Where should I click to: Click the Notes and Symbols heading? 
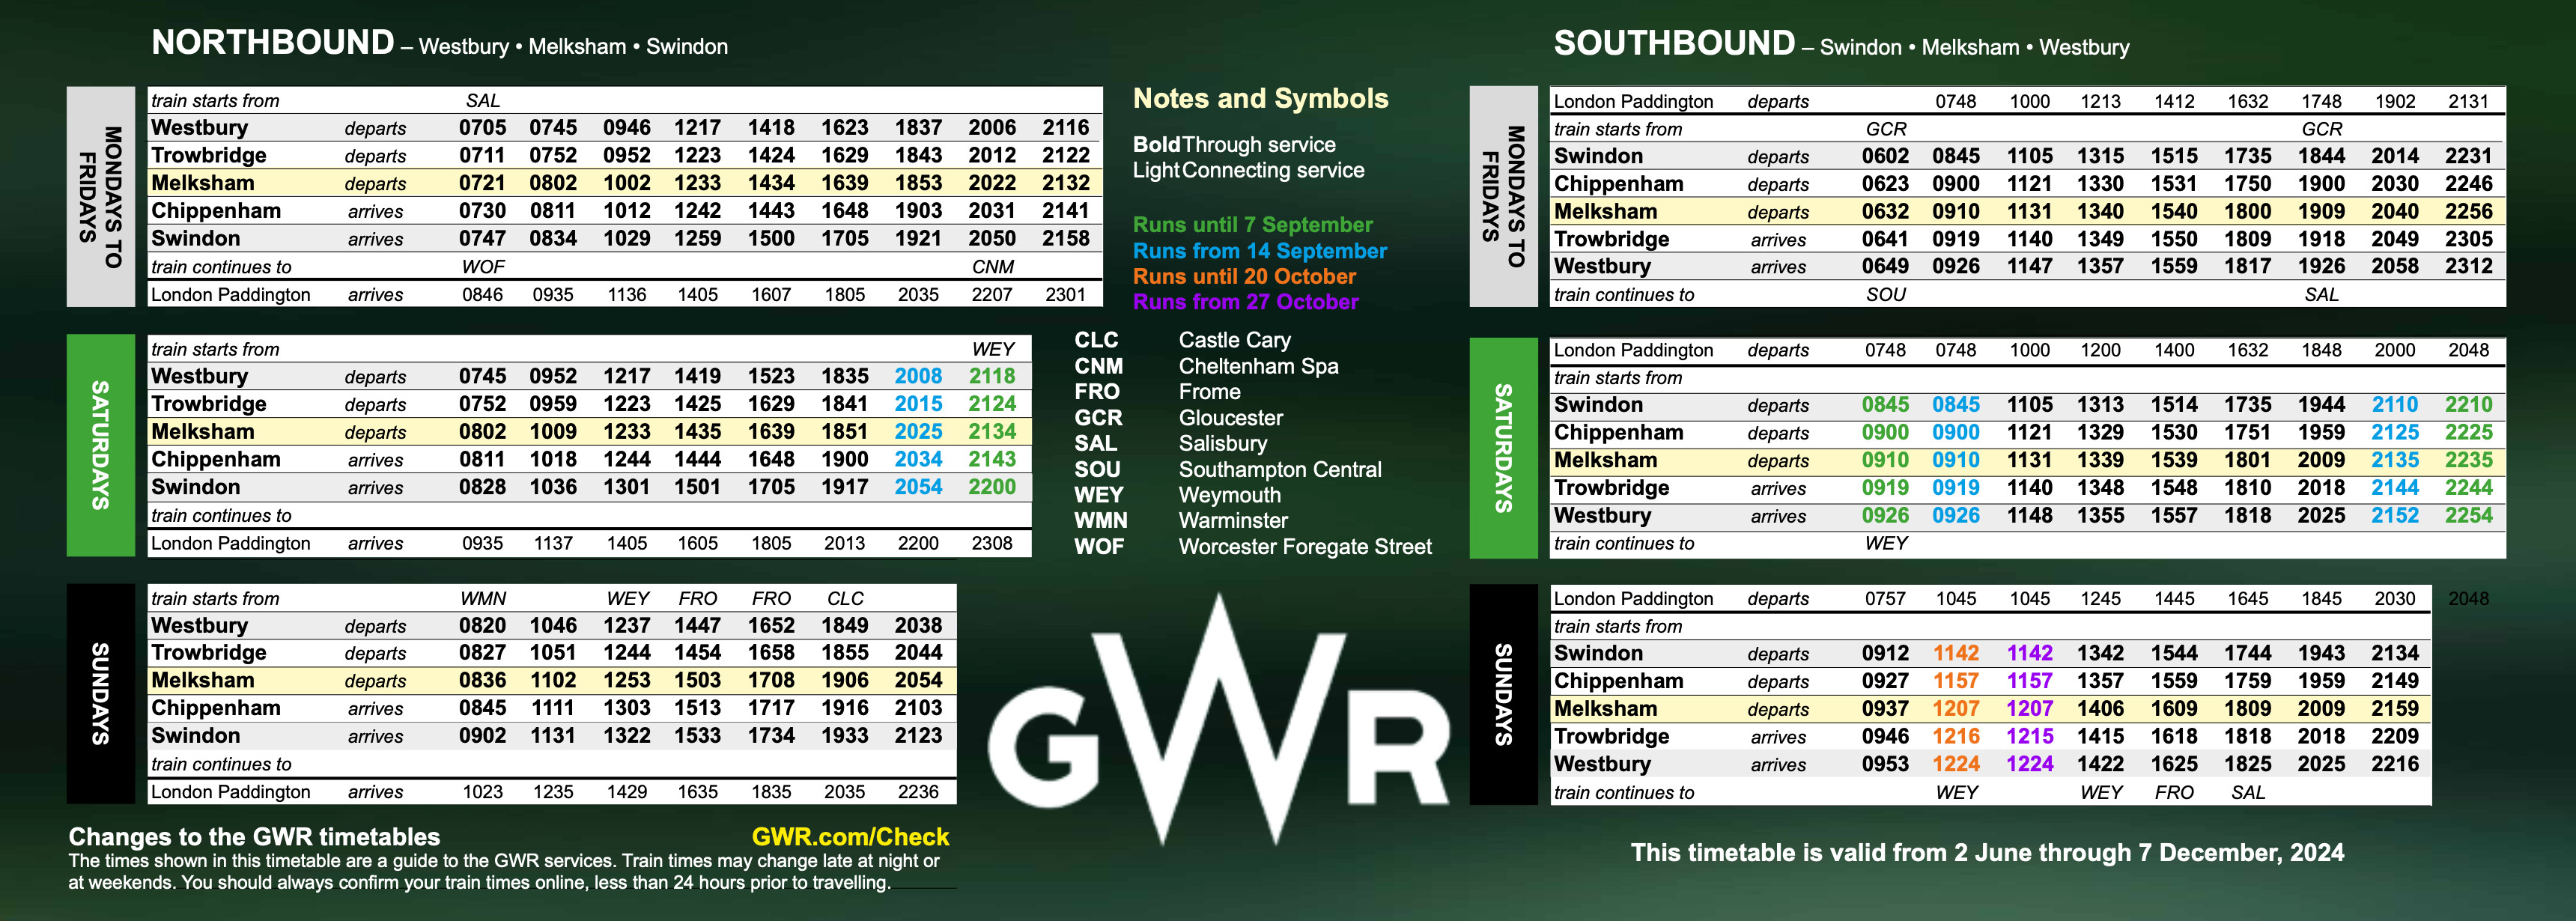click(1260, 99)
